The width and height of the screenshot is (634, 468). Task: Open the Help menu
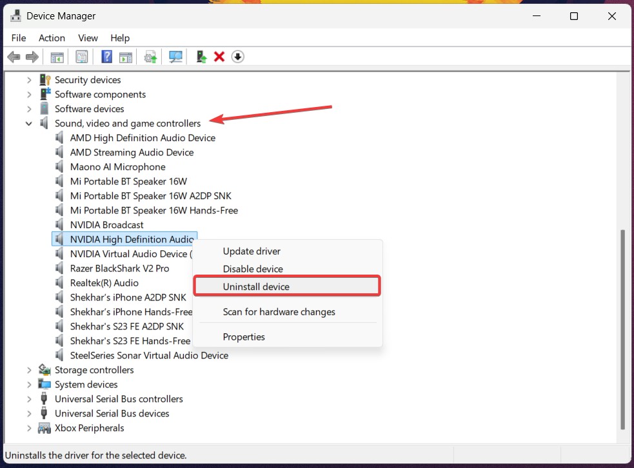[120, 38]
